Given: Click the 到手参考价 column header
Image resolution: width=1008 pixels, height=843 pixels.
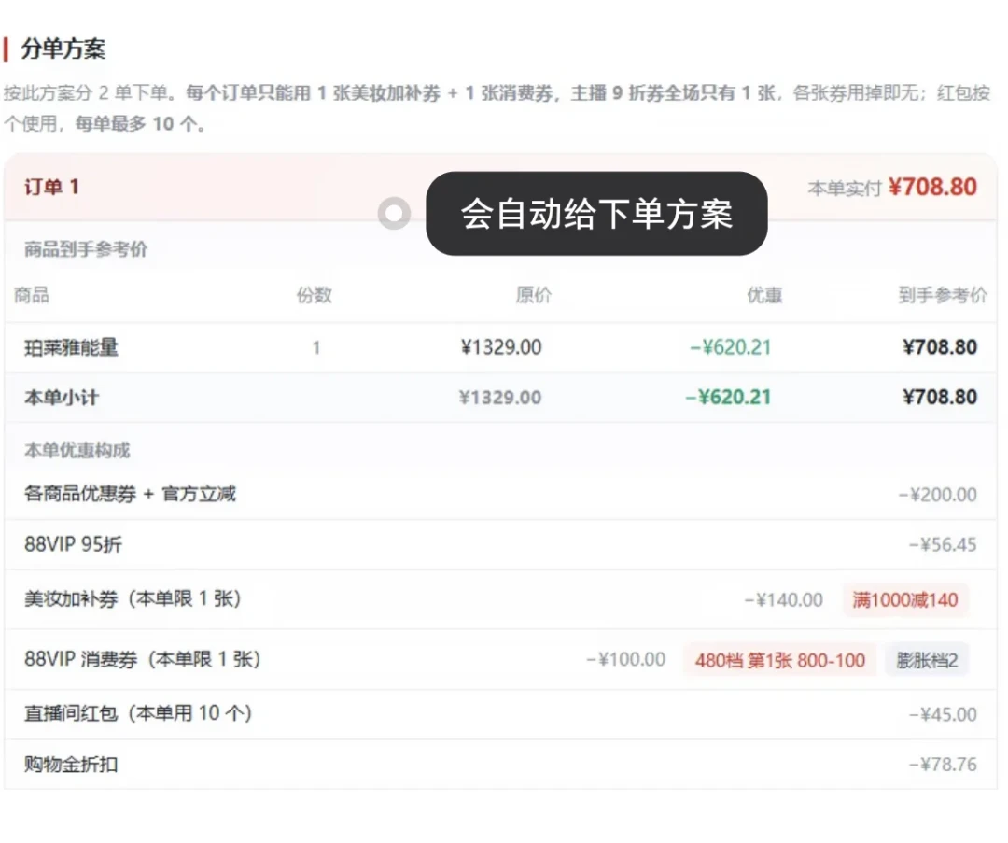Looking at the screenshot, I should tap(943, 295).
